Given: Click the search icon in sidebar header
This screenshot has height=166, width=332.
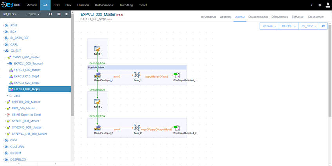Looking at the screenshot, I should click(x=51, y=14).
